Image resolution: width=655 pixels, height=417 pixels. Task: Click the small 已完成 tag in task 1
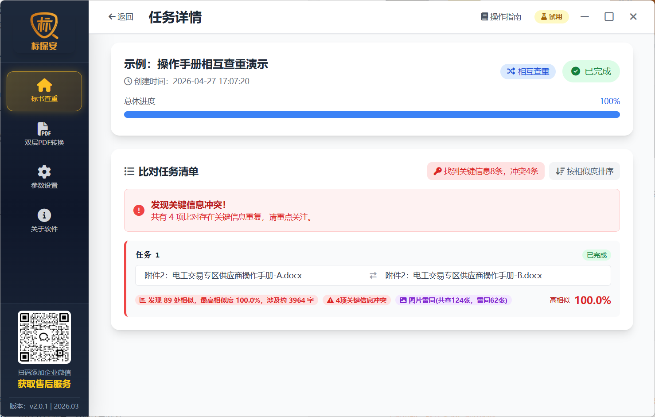(x=597, y=255)
